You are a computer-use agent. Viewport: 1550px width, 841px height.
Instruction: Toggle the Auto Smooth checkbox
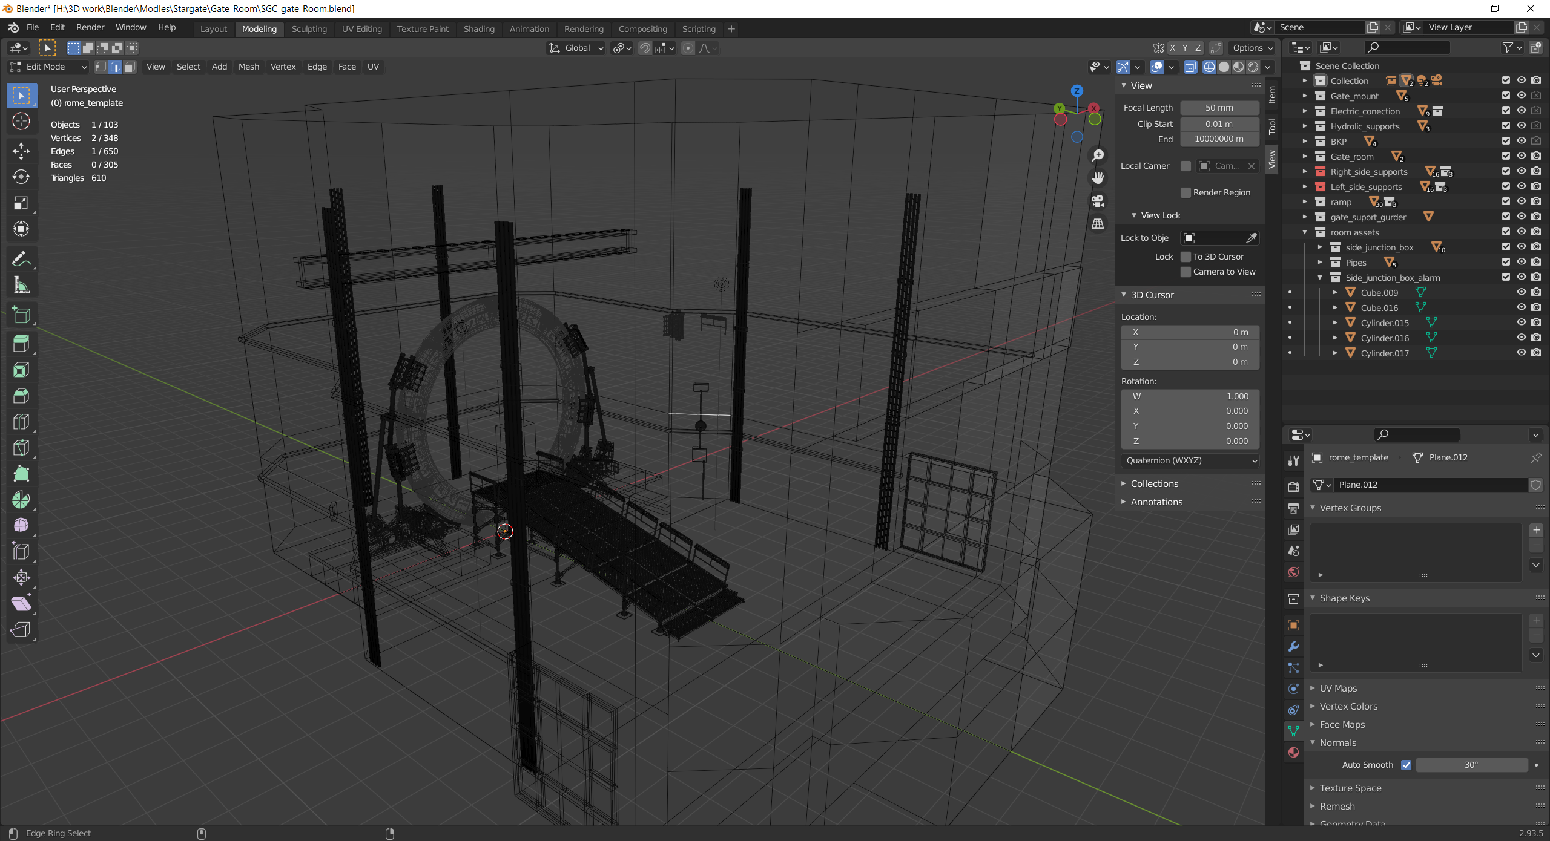(x=1407, y=765)
